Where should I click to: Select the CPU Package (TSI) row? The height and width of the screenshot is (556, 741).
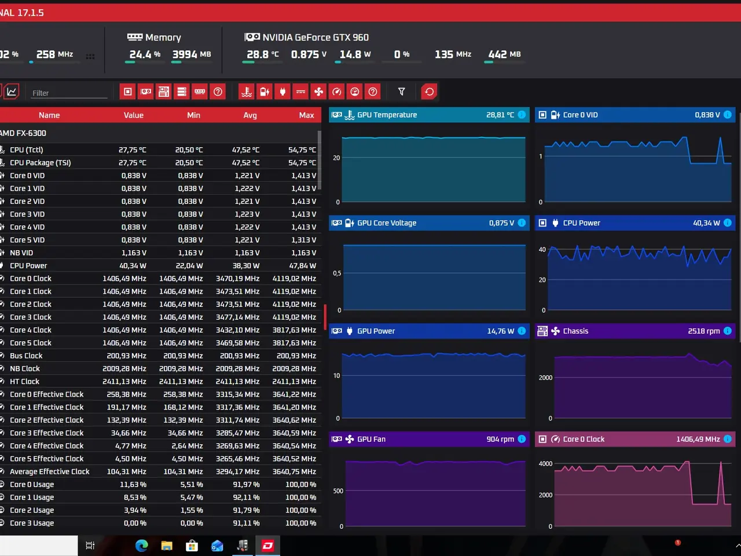click(159, 163)
